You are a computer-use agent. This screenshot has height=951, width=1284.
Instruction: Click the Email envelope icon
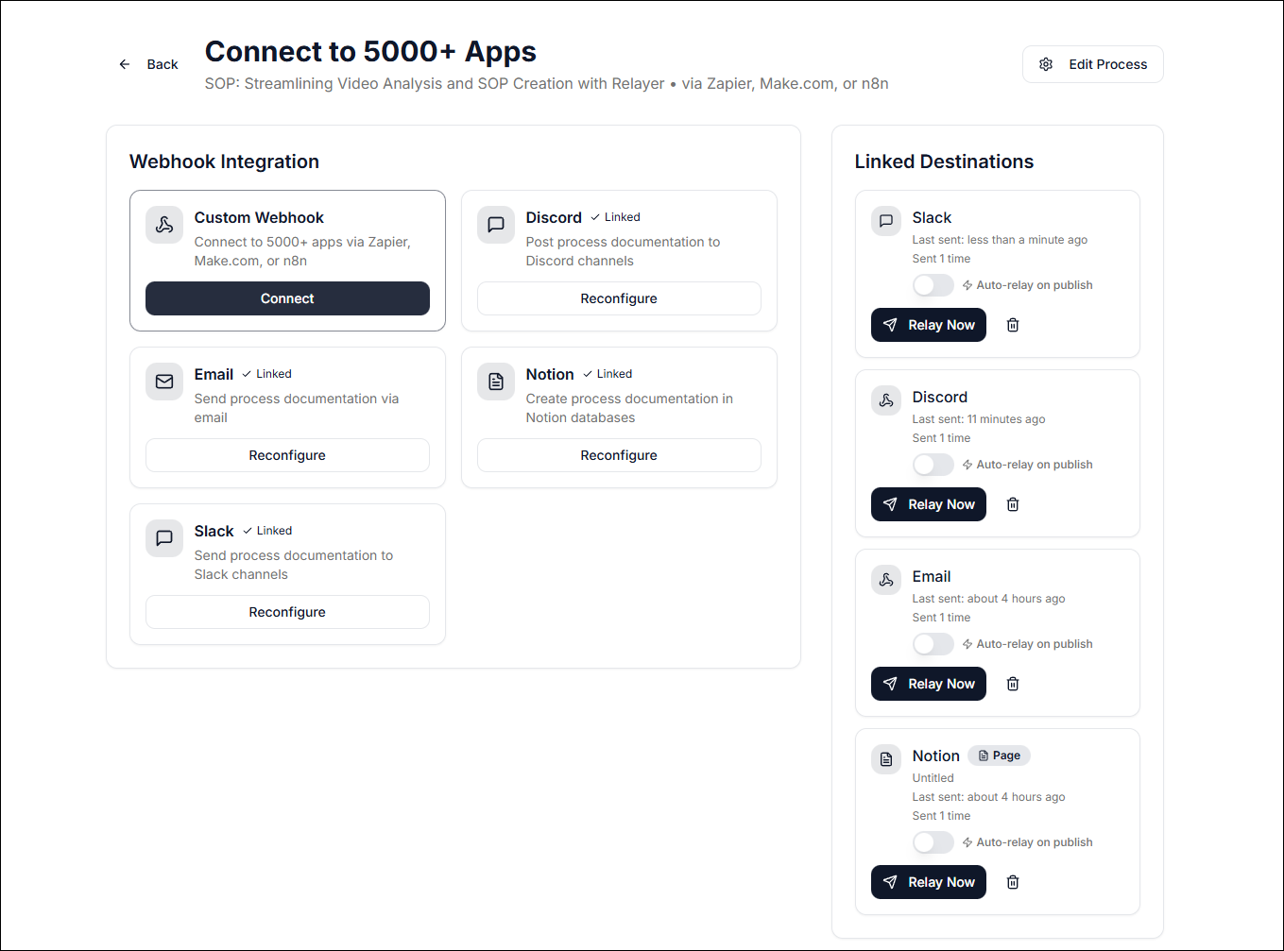click(x=163, y=382)
